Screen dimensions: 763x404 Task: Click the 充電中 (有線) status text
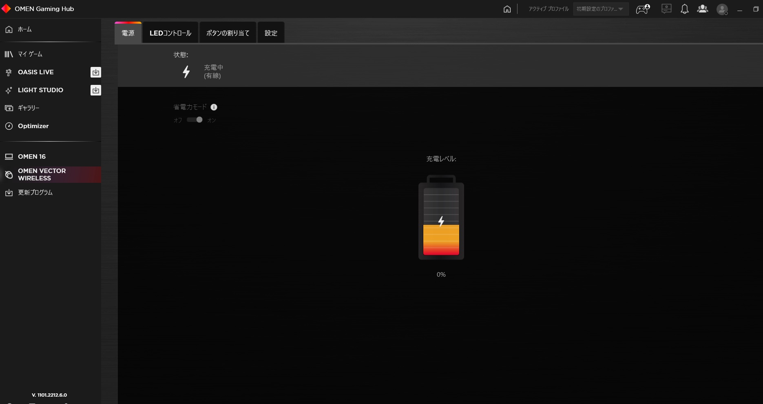[x=213, y=71]
